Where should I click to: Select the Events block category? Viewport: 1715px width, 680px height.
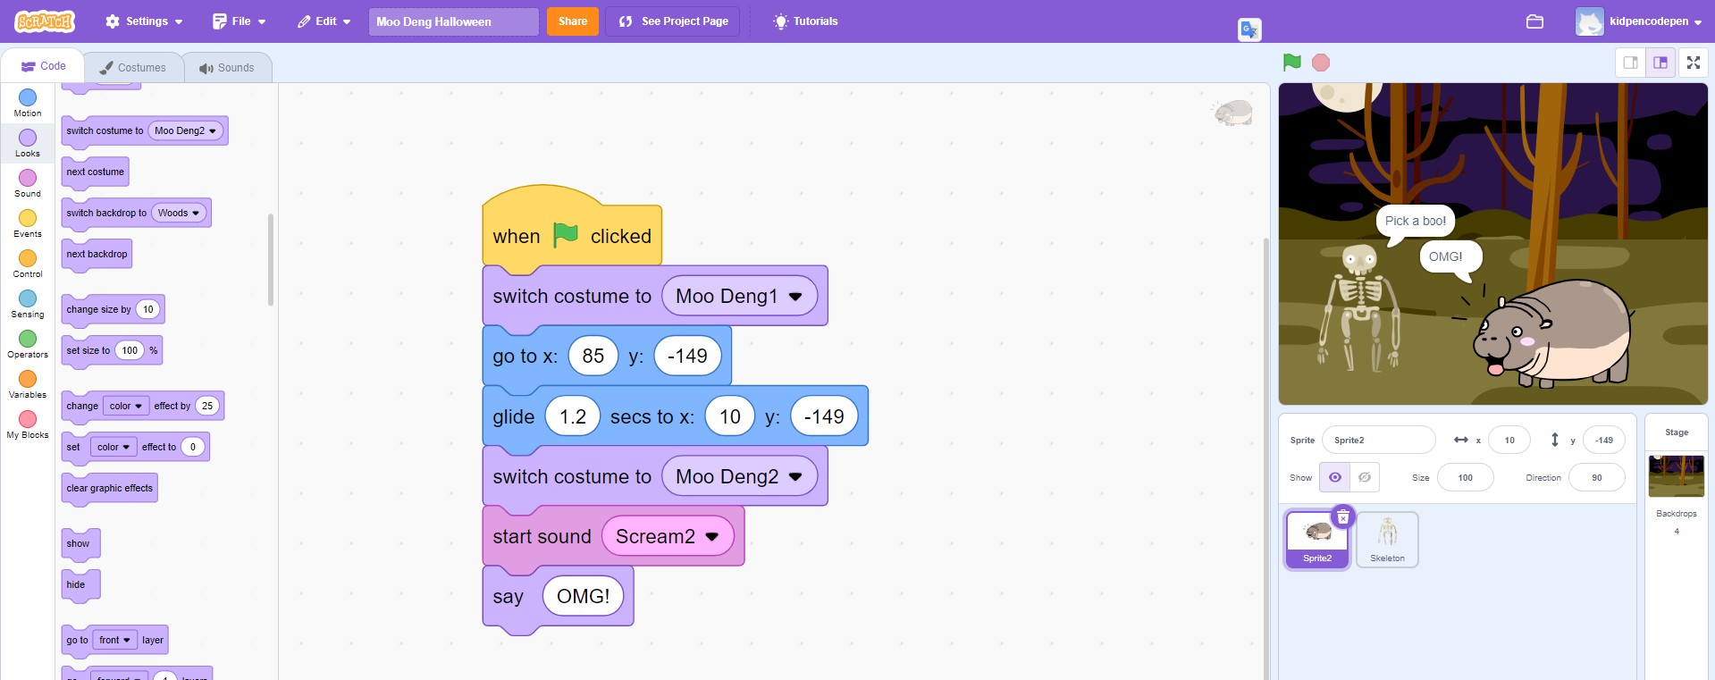coord(28,223)
